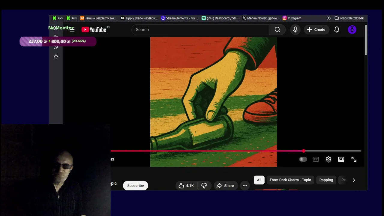Image resolution: width=384 pixels, height=216 pixels.
Task: Select the Rapping filter chip
Action: [326, 180]
